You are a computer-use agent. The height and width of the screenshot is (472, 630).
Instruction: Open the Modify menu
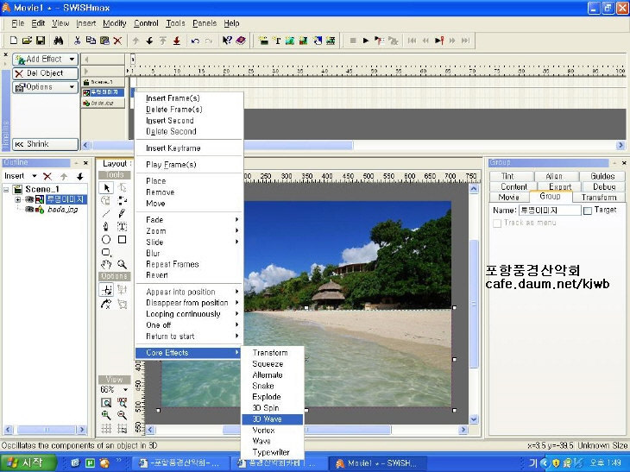tap(115, 23)
